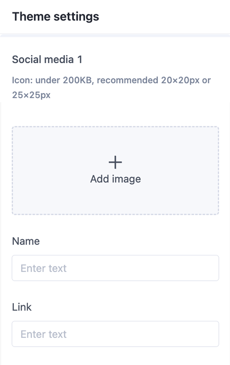Select the upload icon to add a social image

115,162
